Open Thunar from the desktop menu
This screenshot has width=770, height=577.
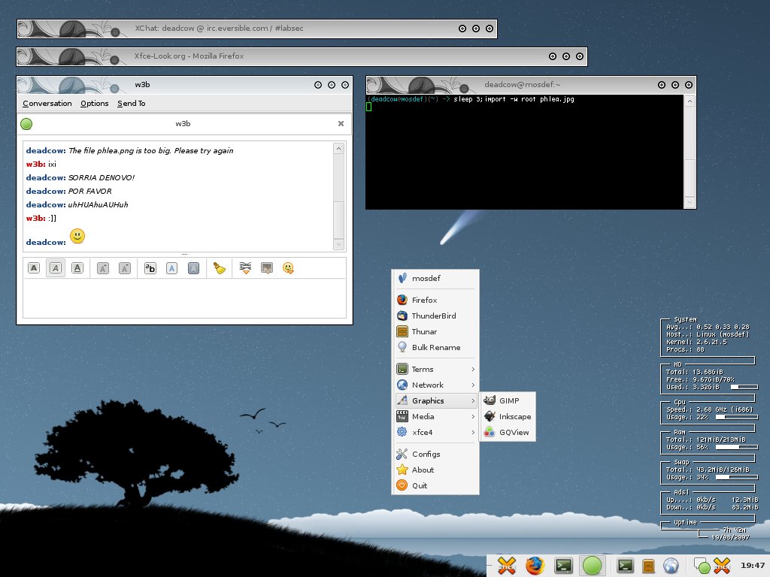tap(435, 331)
